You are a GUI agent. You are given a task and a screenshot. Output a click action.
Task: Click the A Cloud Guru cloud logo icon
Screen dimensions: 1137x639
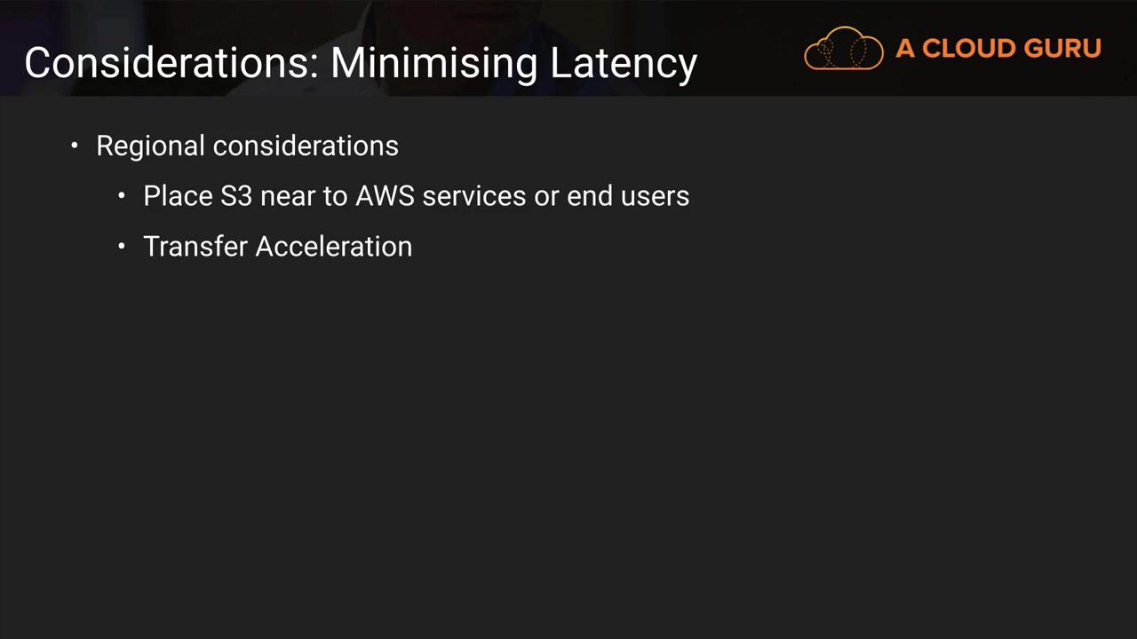[x=843, y=48]
